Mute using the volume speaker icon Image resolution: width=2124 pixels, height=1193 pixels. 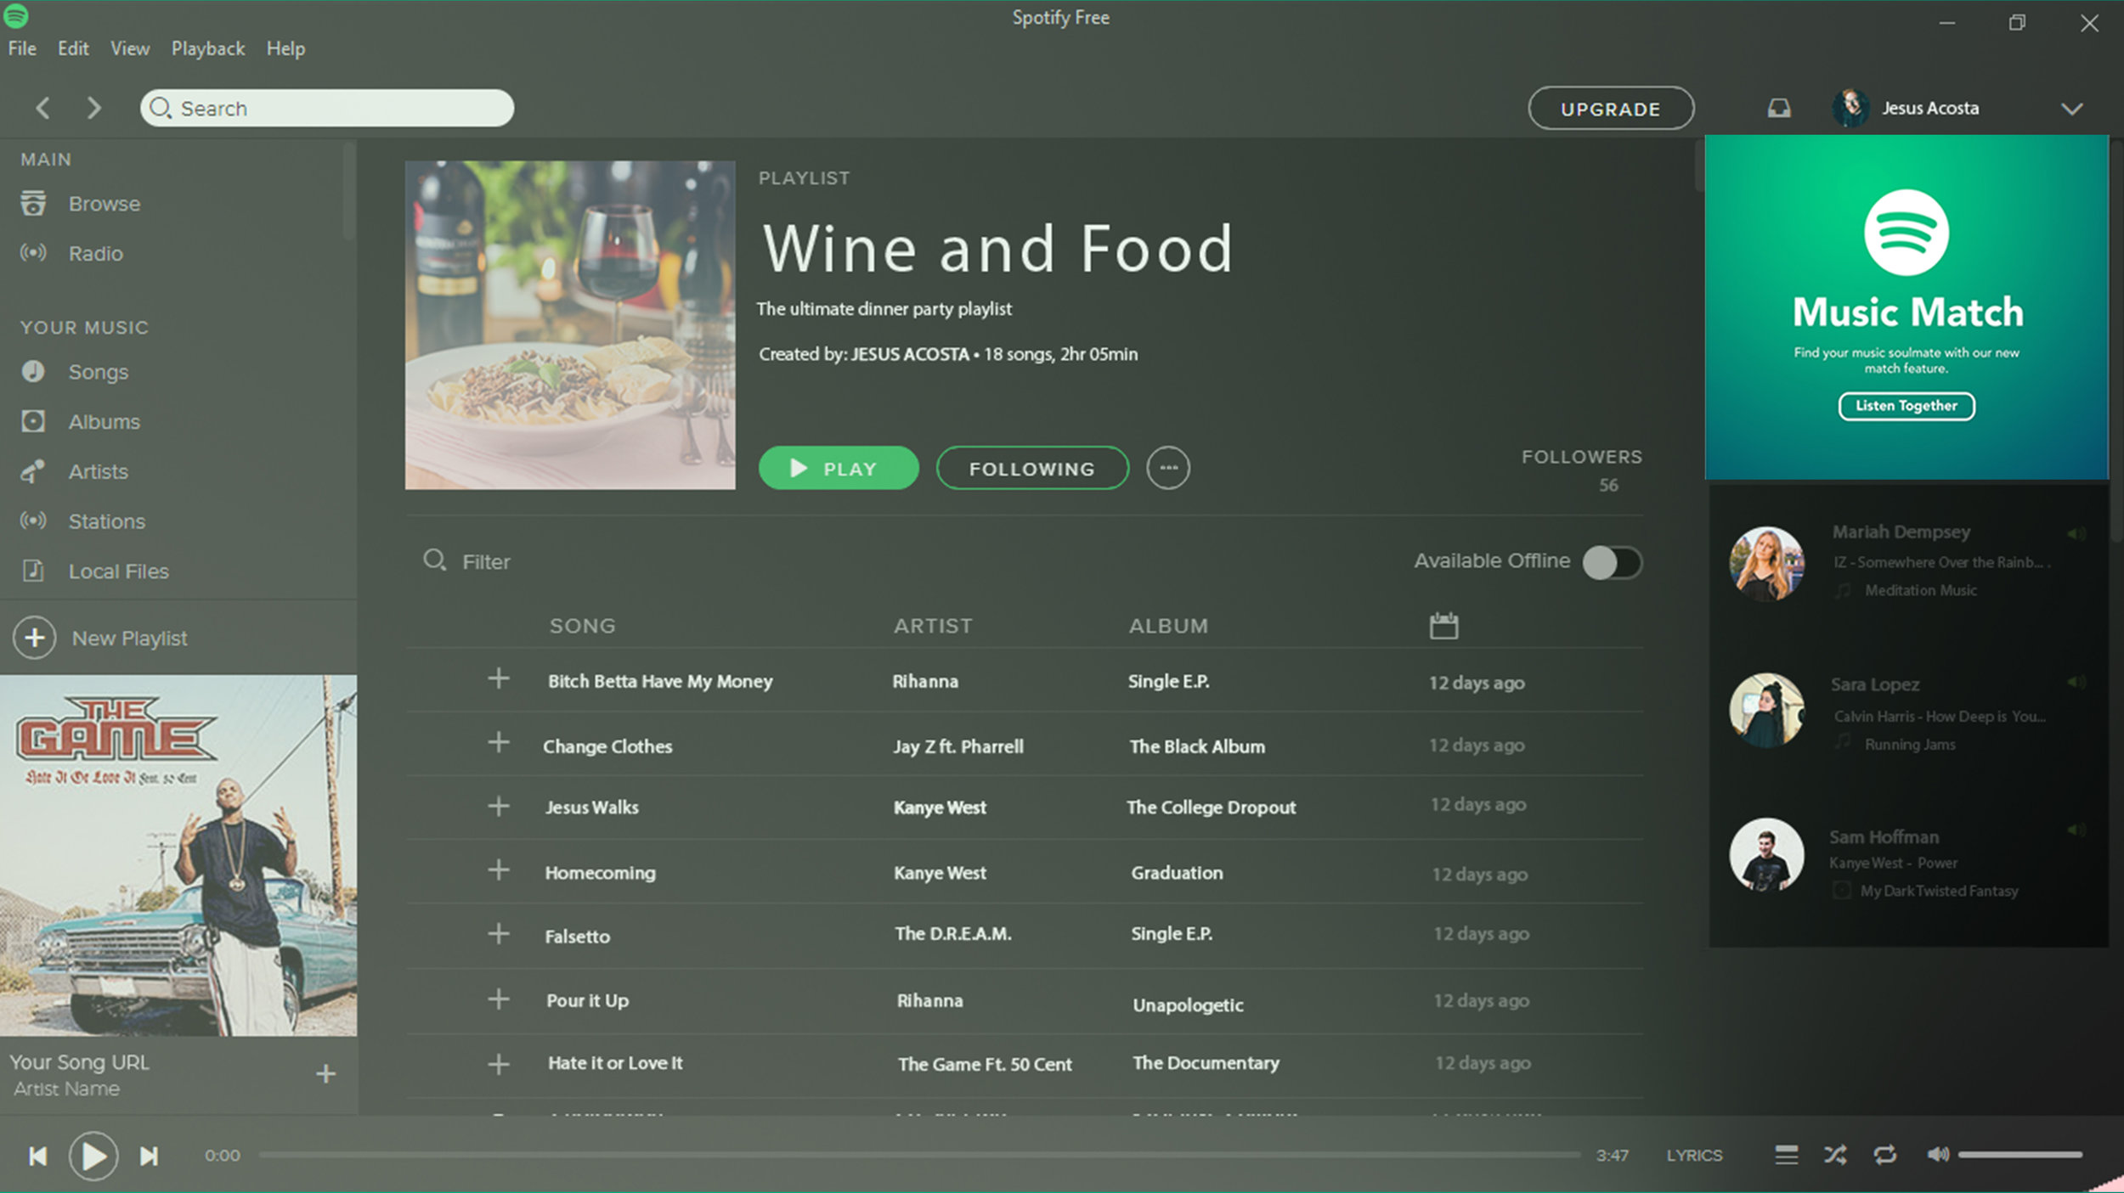1937,1154
